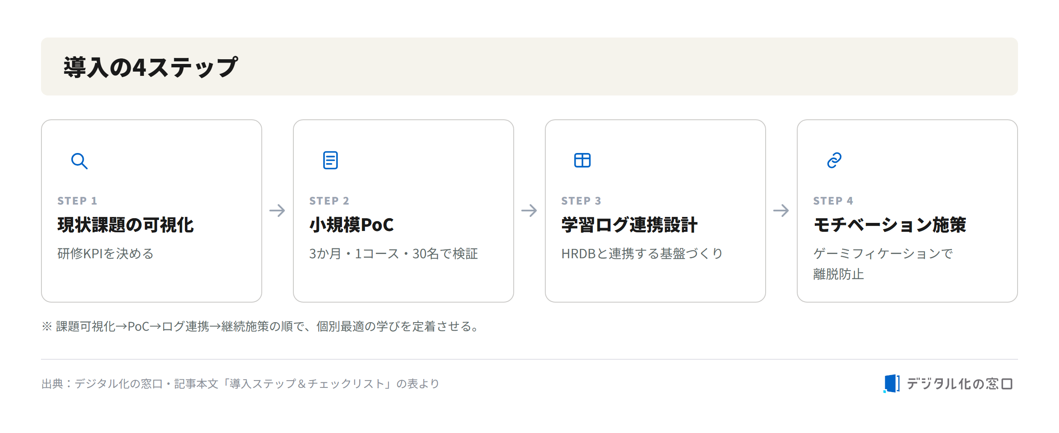
Task: Click the arrow between Step 1 and Step 2
Action: point(277,211)
